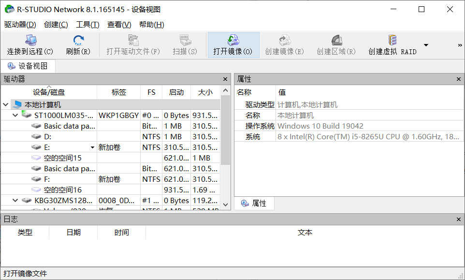Click the 设备视图 tab icon
This screenshot has width=465, height=280.
12,66
